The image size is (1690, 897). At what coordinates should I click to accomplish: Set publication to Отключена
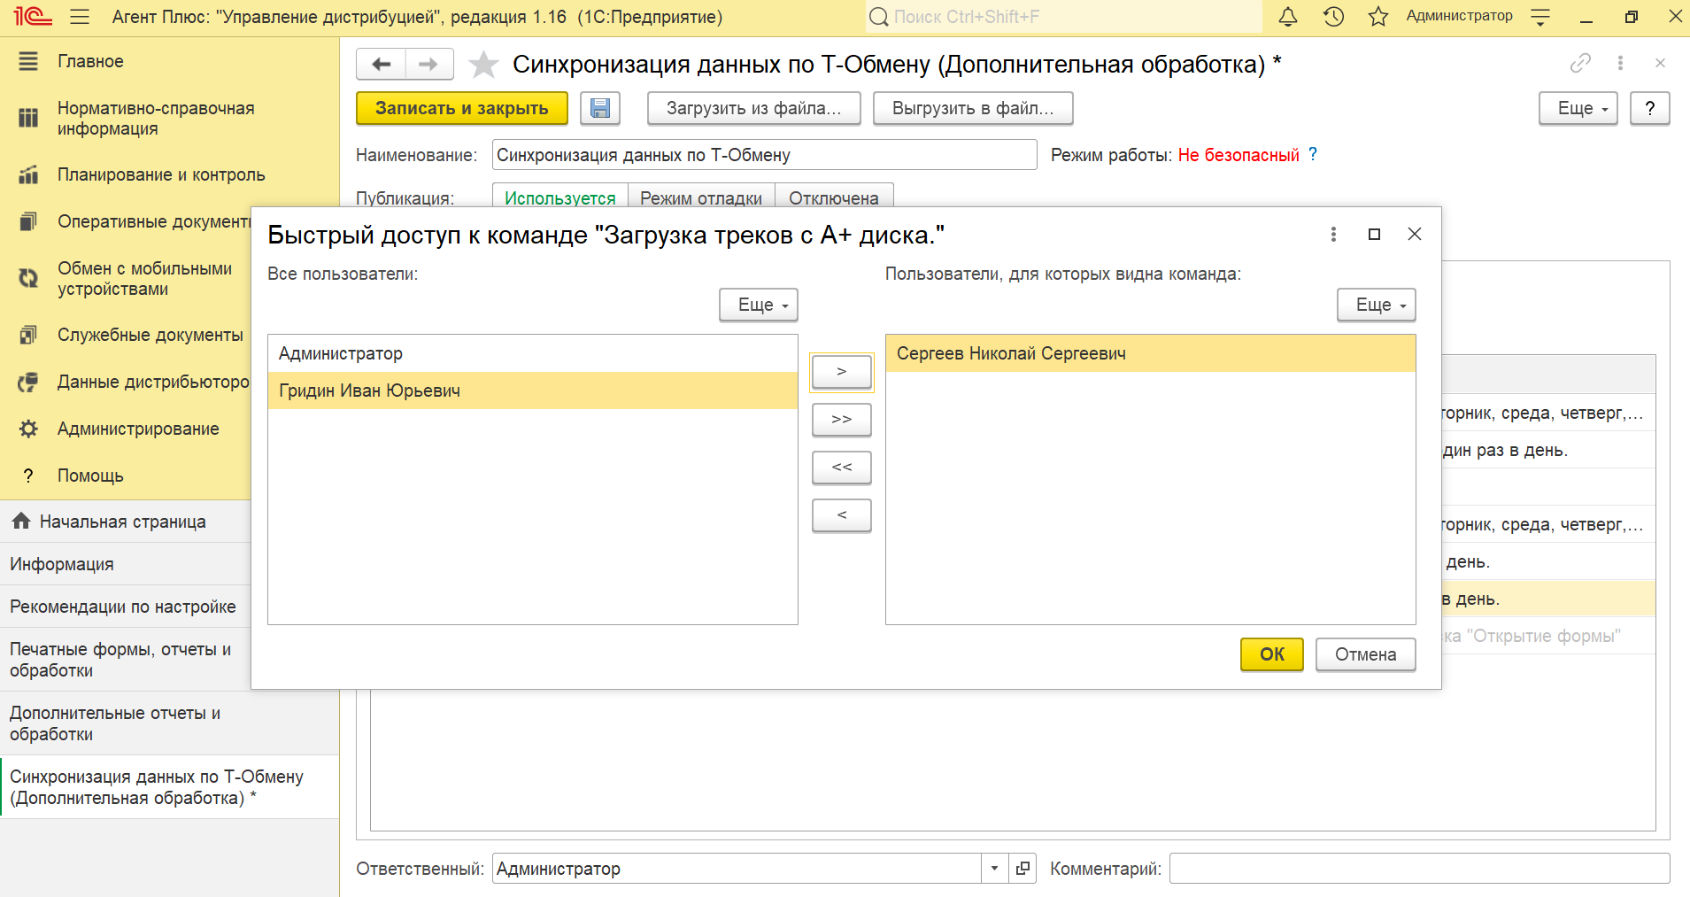coord(834,197)
